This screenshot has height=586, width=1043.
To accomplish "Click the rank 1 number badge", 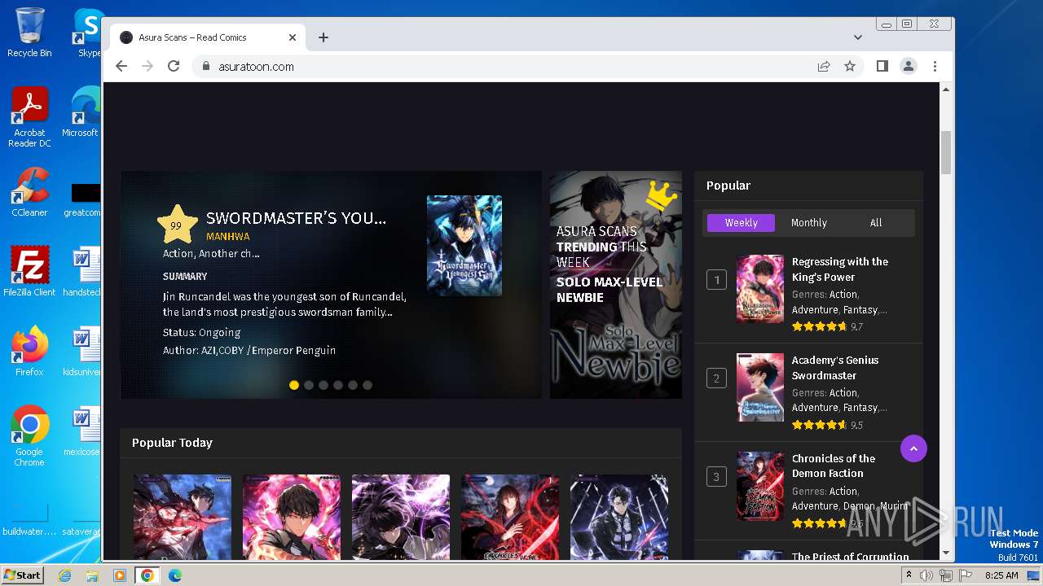I will point(716,280).
